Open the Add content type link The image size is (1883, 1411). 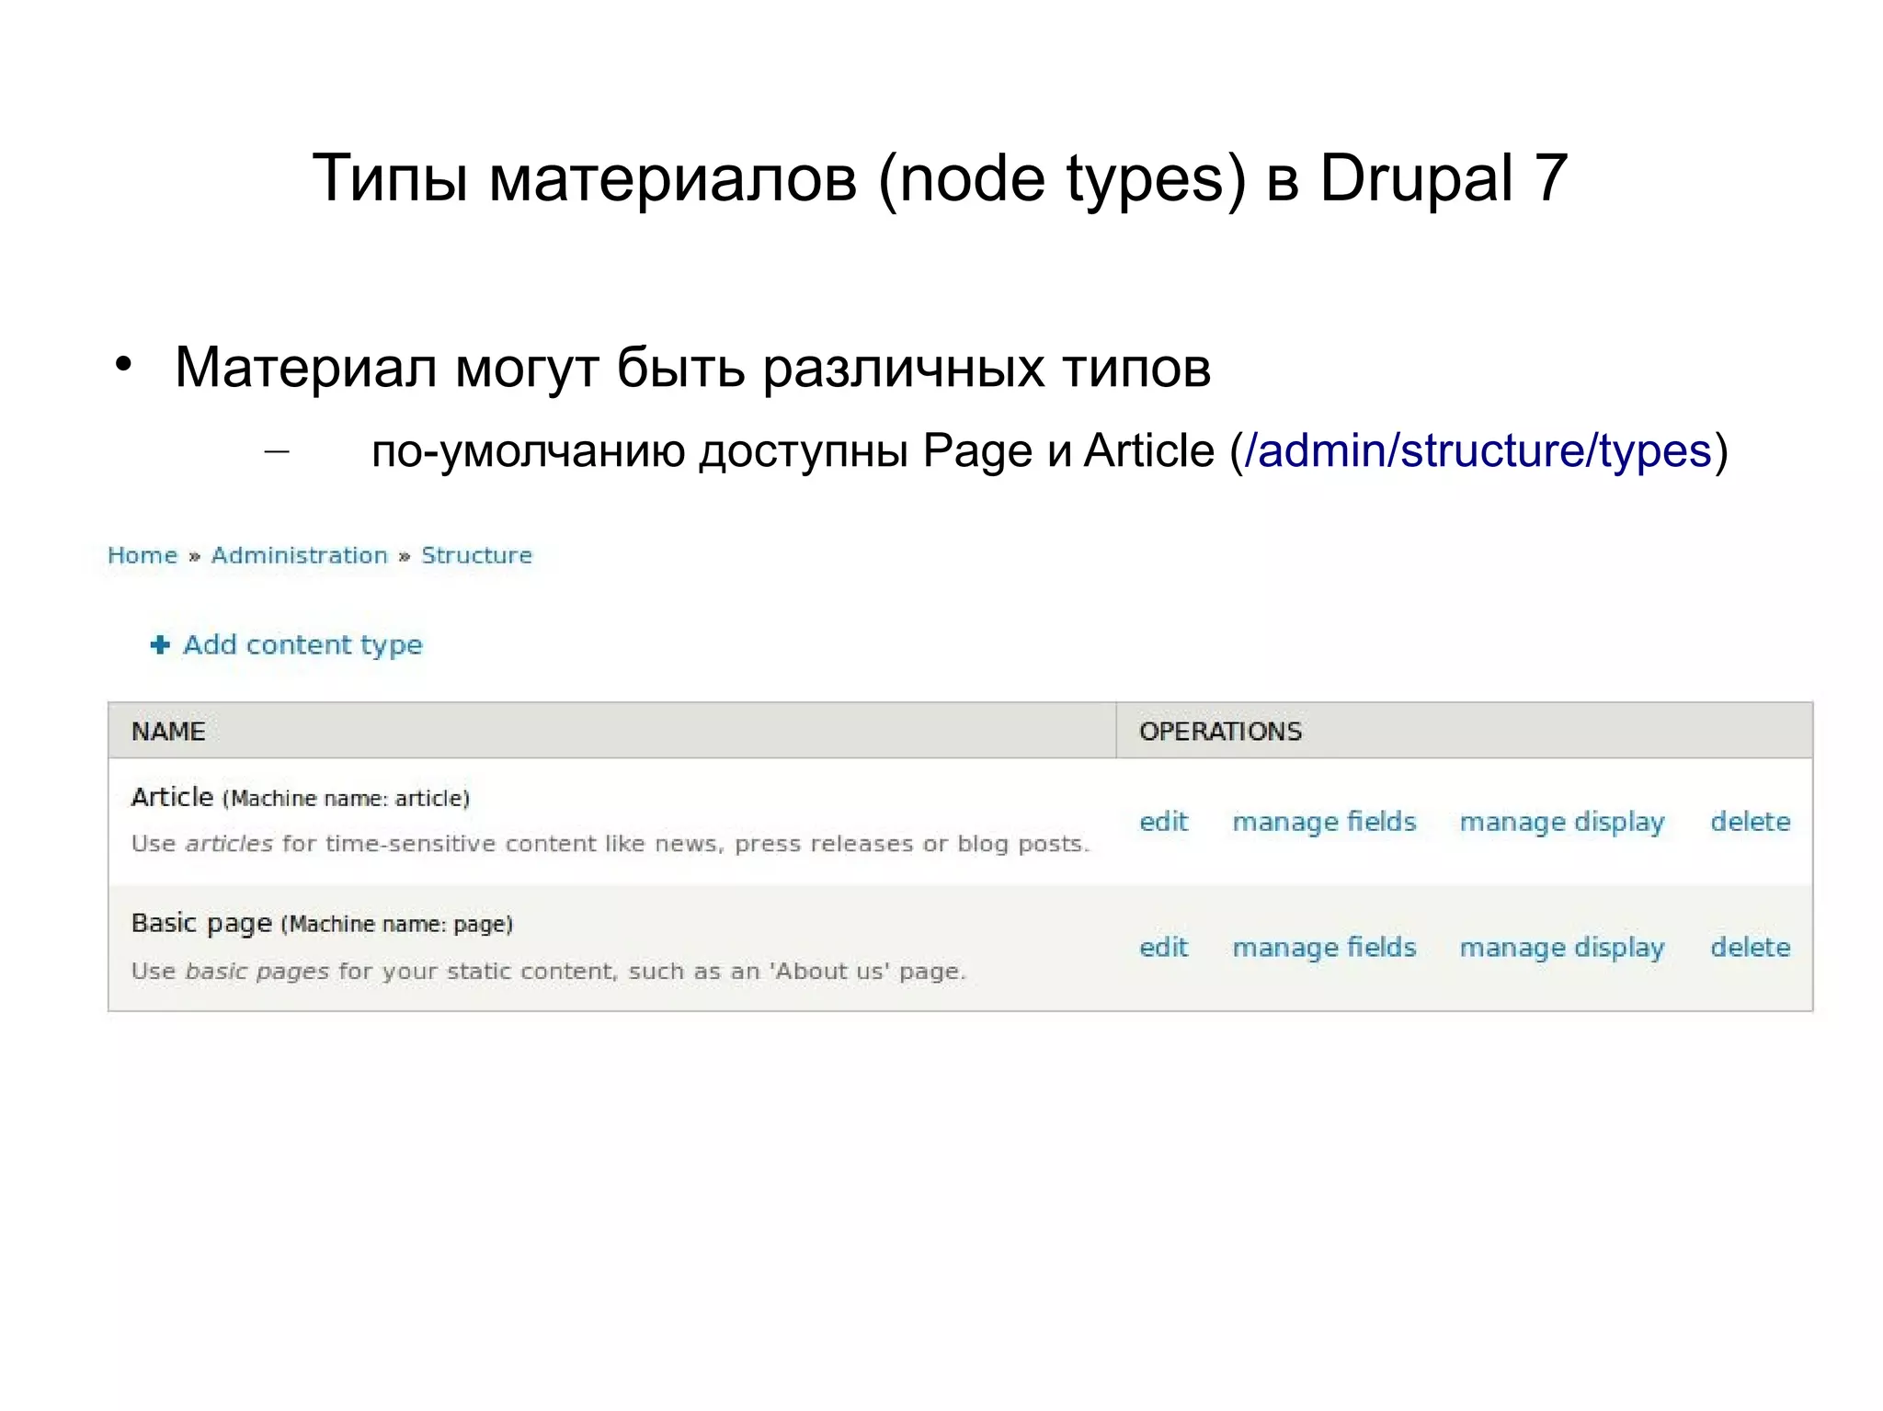pos(302,645)
